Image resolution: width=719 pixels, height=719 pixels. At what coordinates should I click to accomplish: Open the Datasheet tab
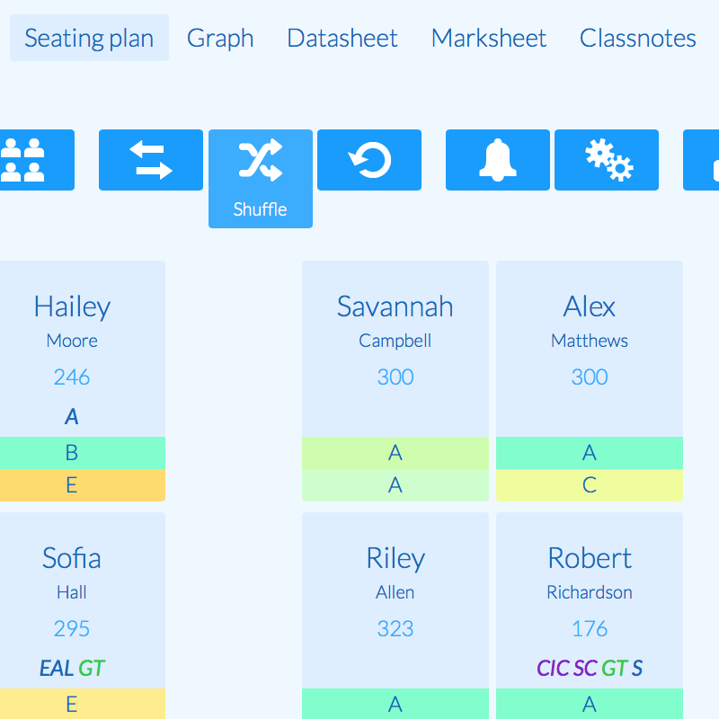[x=342, y=38]
